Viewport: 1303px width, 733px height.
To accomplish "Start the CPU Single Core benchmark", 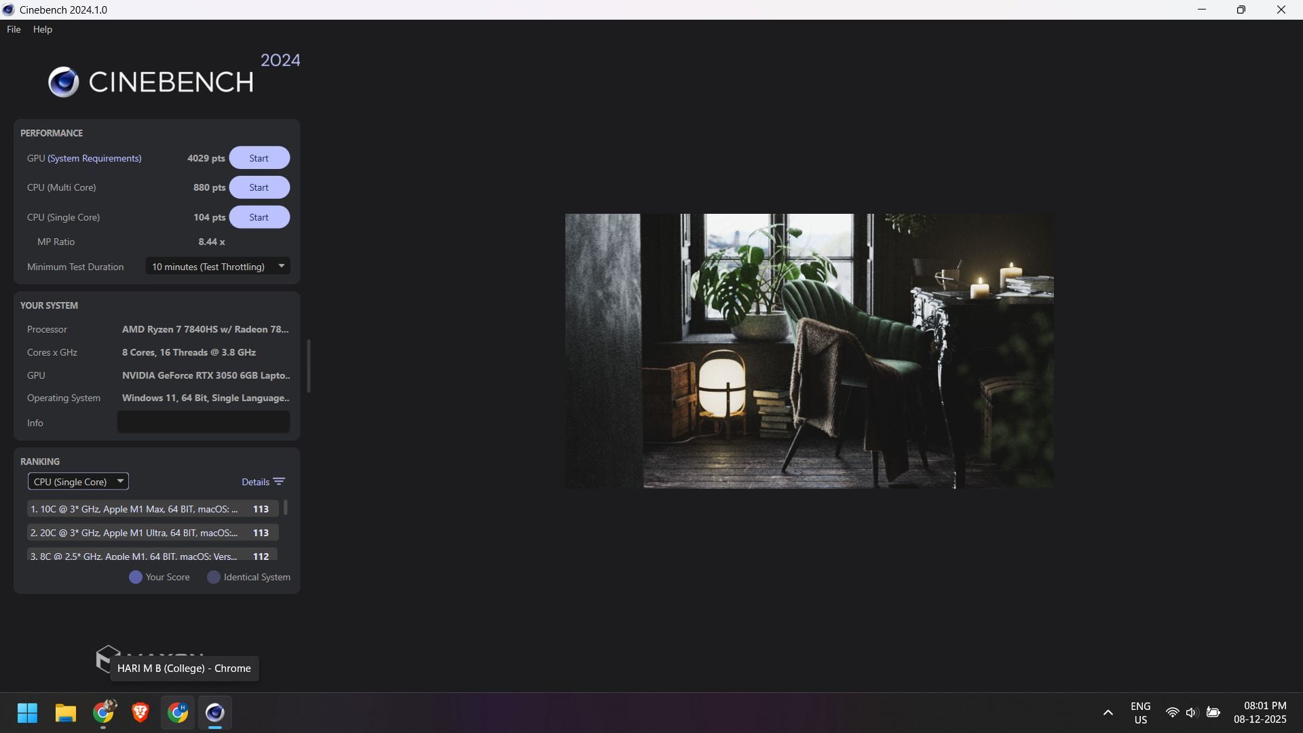I will click(259, 217).
